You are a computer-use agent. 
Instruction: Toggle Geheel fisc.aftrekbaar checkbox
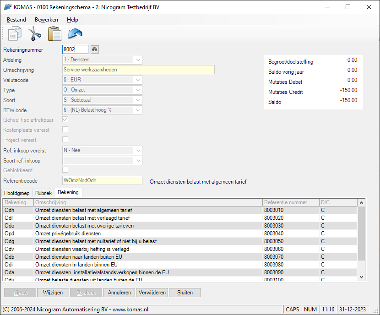pos(65,119)
